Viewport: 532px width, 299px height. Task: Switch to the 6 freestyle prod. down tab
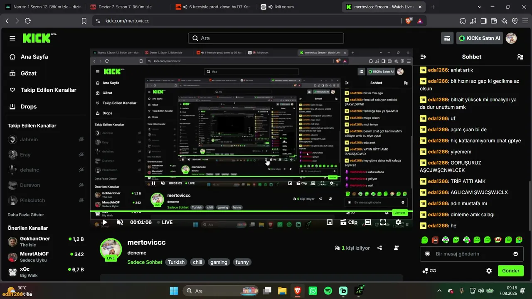pyautogui.click(x=213, y=7)
